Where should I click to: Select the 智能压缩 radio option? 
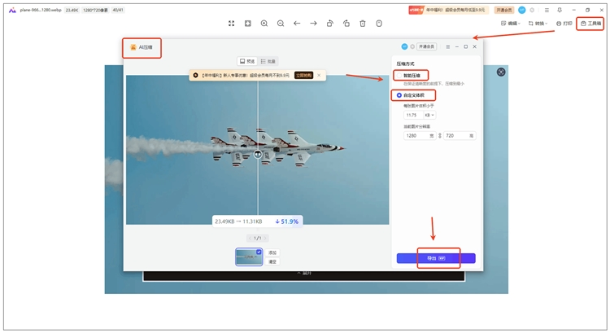(399, 75)
